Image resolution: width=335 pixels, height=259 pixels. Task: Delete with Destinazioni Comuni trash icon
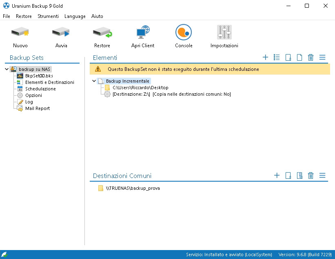[311, 176]
